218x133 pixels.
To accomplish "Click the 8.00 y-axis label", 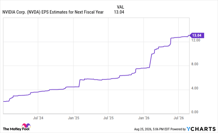I will tap(195, 64).
